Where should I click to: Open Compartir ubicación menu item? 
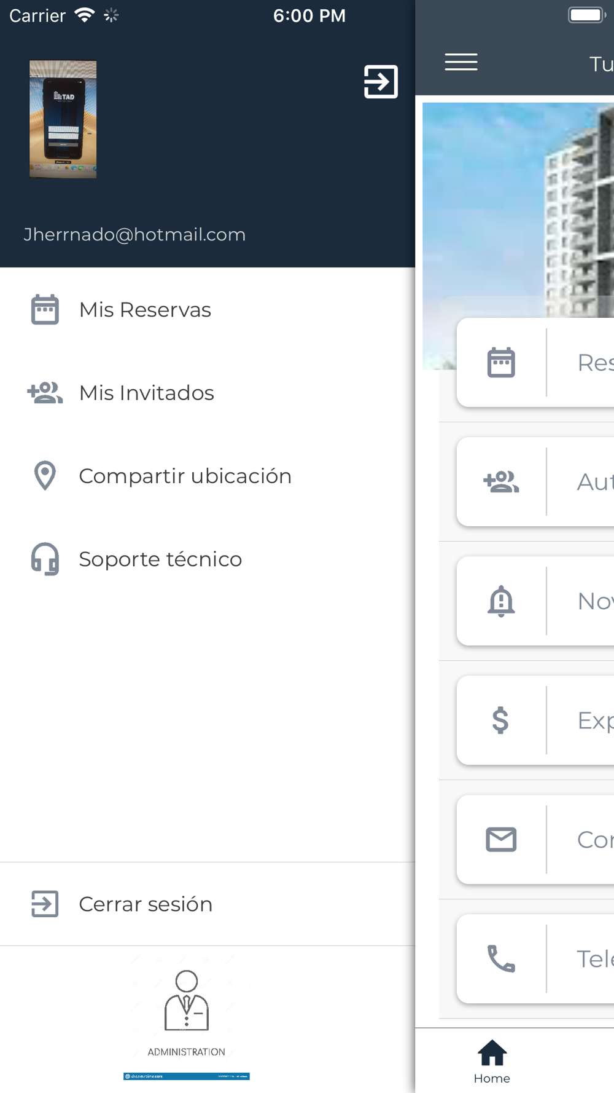click(x=208, y=475)
